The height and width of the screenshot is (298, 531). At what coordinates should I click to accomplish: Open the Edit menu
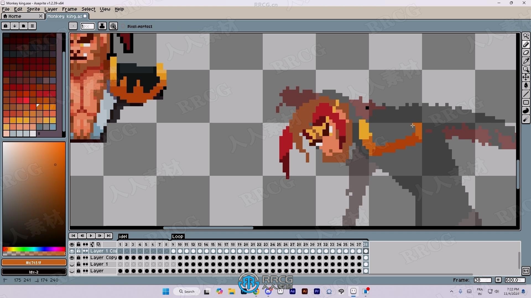point(18,9)
